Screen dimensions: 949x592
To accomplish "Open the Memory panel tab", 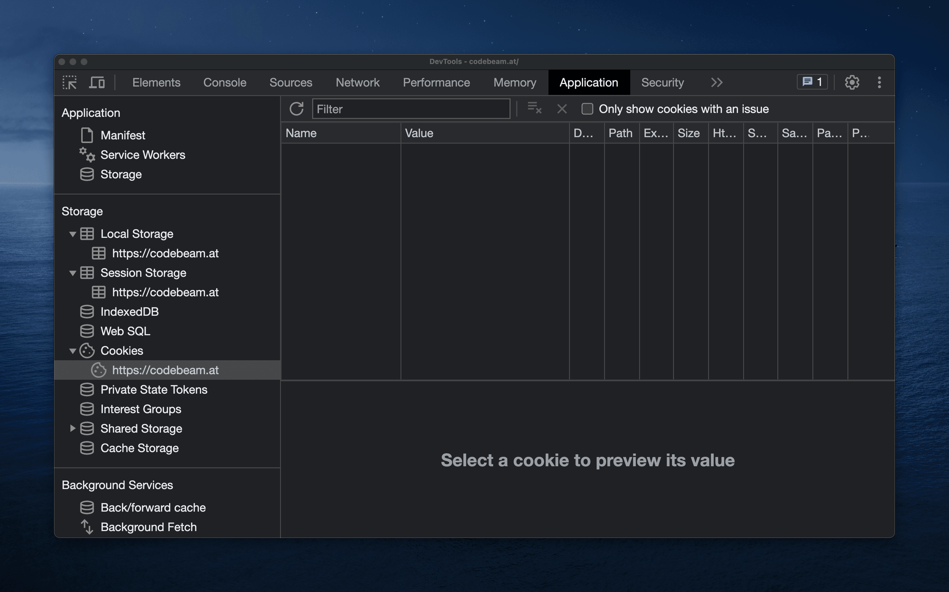I will click(x=515, y=81).
